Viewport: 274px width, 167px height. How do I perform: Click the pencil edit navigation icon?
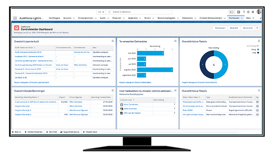point(260,18)
